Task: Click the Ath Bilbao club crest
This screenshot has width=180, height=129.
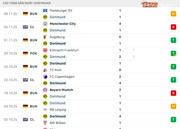Action: [45, 123]
